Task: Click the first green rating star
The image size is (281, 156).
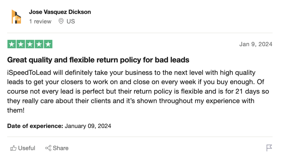Action: (12, 44)
